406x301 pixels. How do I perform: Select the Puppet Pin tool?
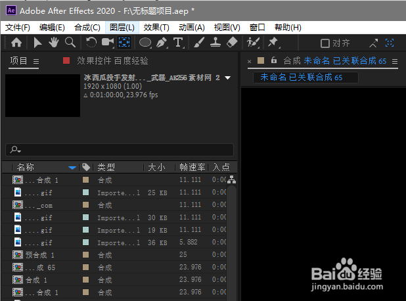point(273,43)
